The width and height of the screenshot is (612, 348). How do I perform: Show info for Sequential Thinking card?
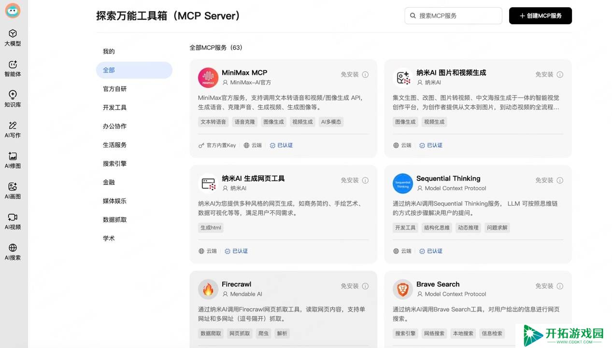click(560, 180)
